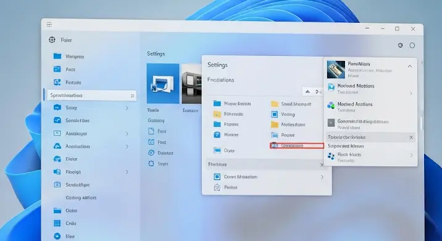Click the Scipov aud Kleiws link
This screenshot has width=442, height=241.
click(346, 146)
